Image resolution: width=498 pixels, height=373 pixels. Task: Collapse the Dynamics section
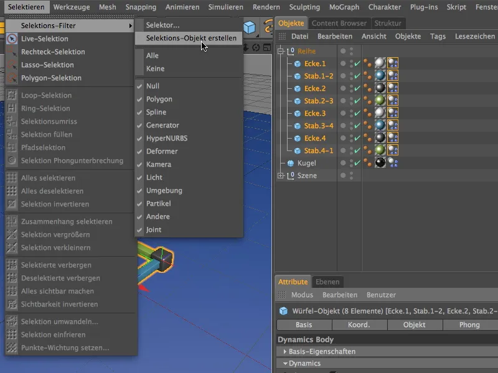(285, 364)
